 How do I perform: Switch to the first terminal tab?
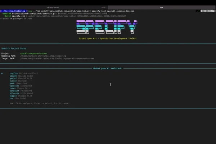(x=53, y=7)
